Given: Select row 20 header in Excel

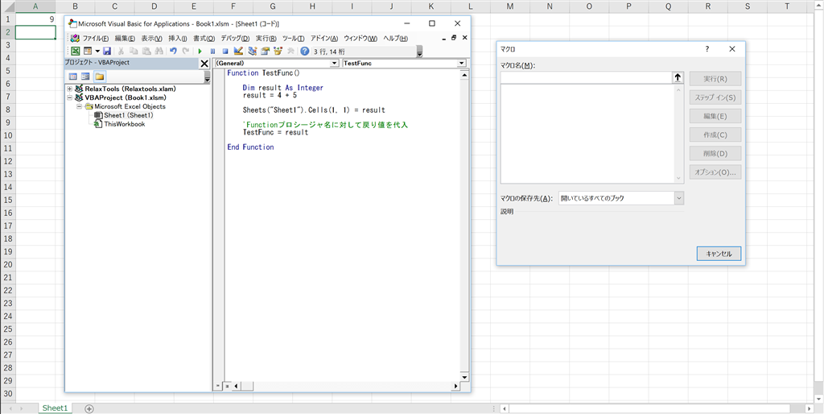Looking at the screenshot, I should [7, 265].
